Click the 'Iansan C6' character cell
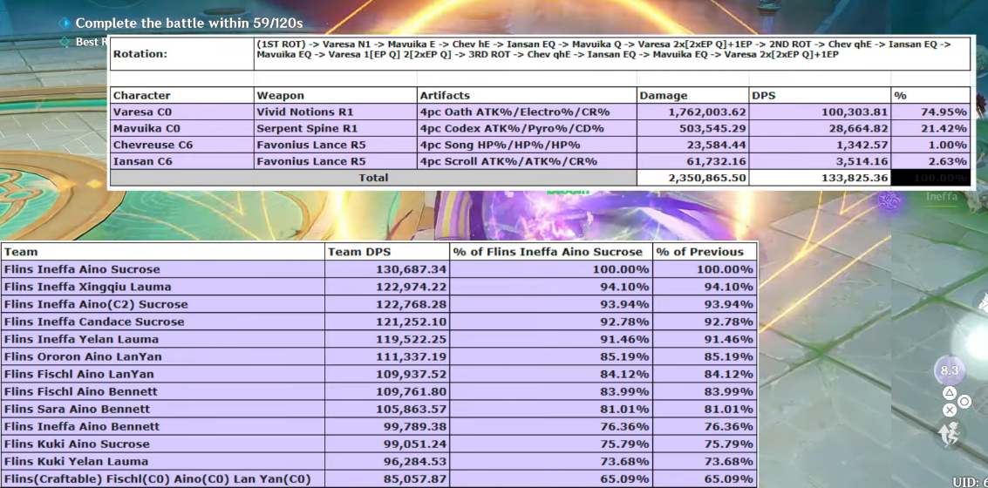The image size is (988, 488). (182, 161)
